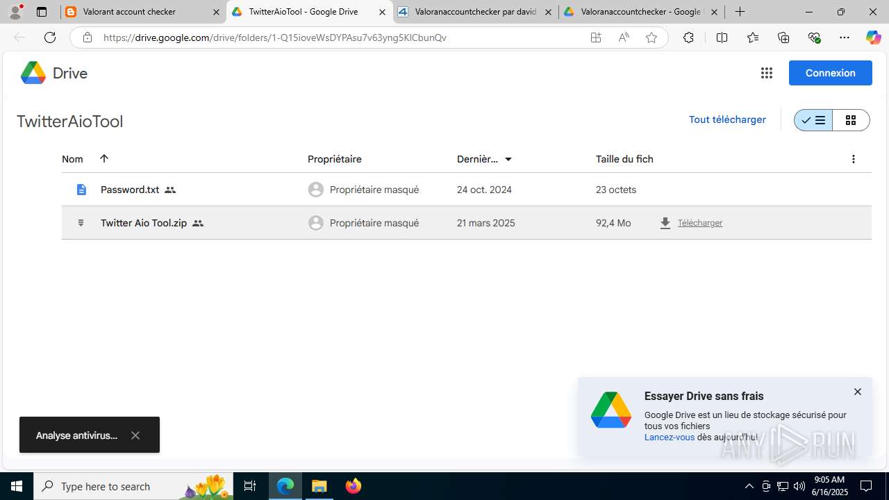Open the Windows notification center
The image size is (889, 500).
coord(867,486)
